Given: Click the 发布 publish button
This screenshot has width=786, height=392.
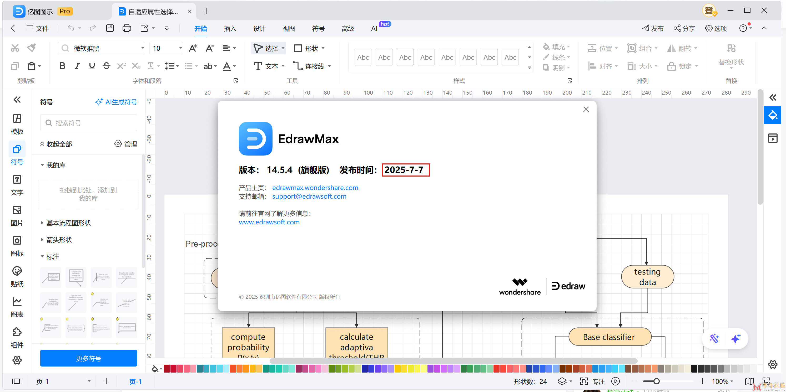Looking at the screenshot, I should 653,28.
